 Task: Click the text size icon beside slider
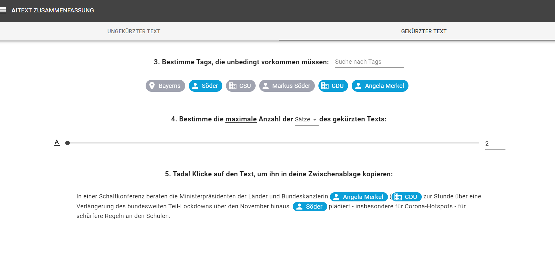57,143
